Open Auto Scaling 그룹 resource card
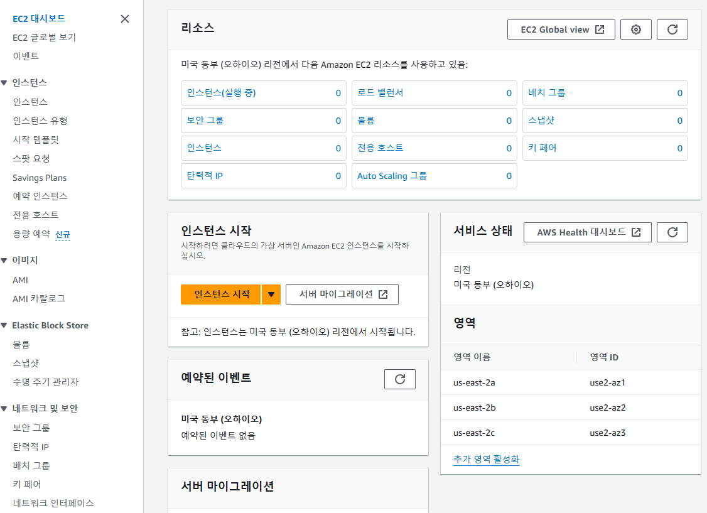This screenshot has height=513, width=707. [x=434, y=176]
